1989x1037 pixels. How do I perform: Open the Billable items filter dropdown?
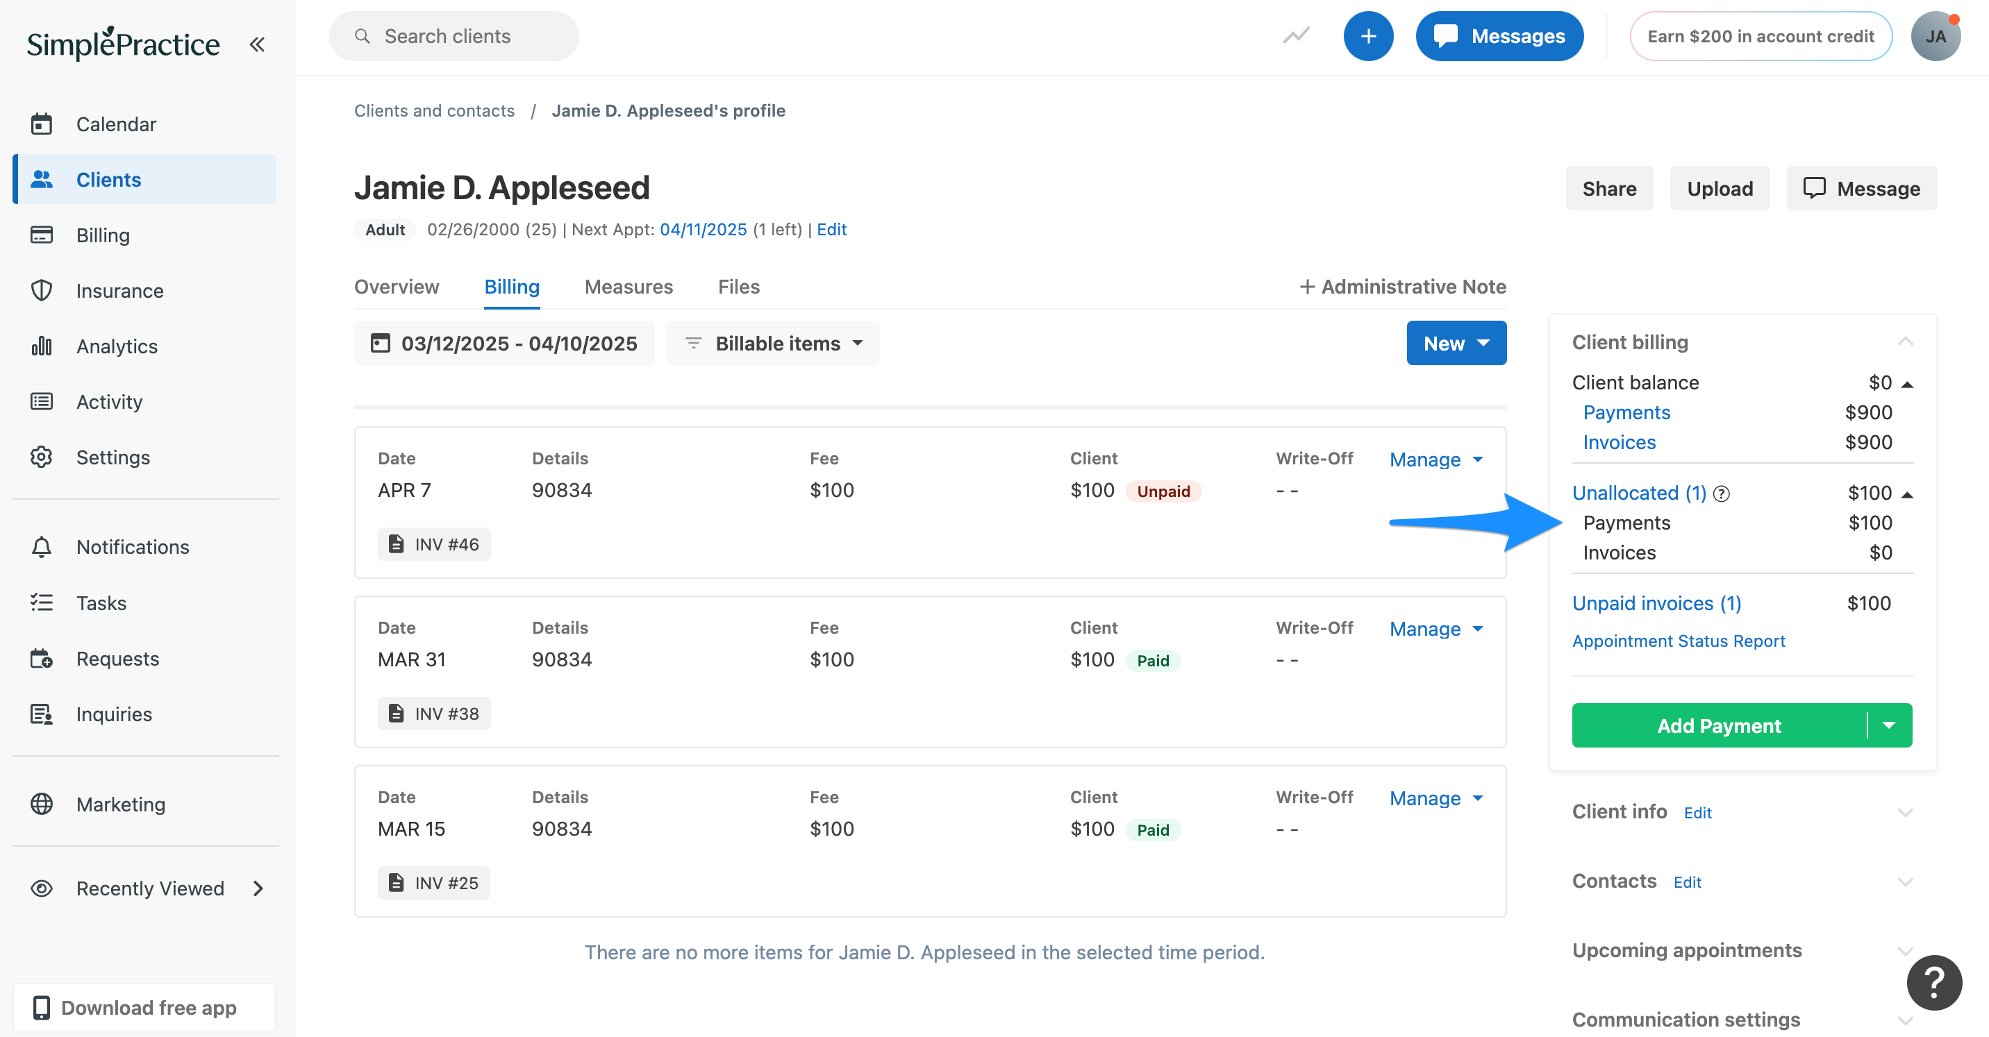(772, 343)
